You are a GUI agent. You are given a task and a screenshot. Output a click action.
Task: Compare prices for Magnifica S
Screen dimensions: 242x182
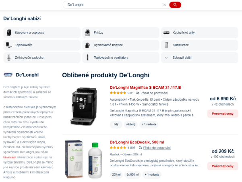click(223, 114)
